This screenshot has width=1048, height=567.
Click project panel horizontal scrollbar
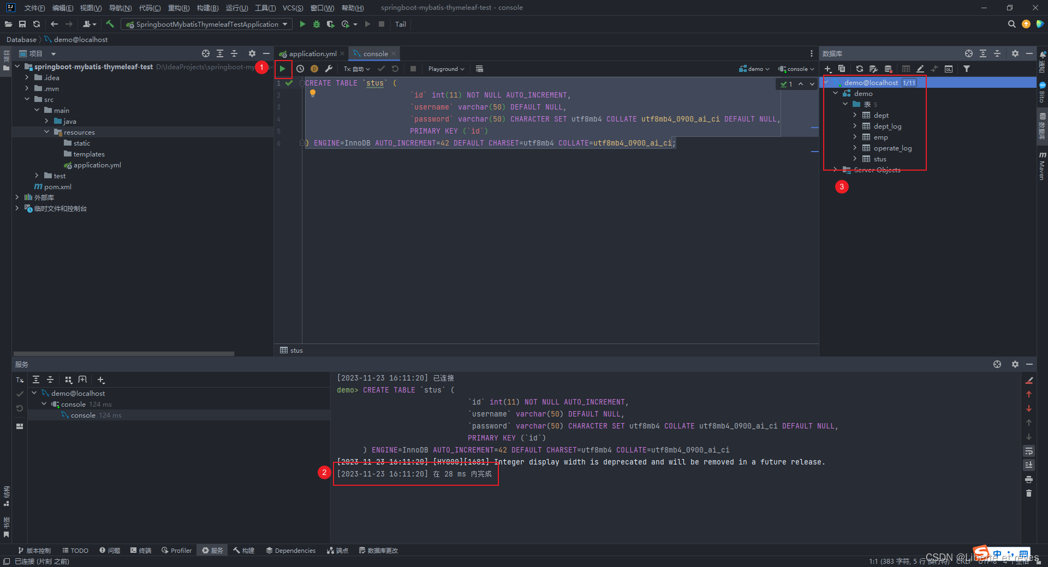point(124,354)
